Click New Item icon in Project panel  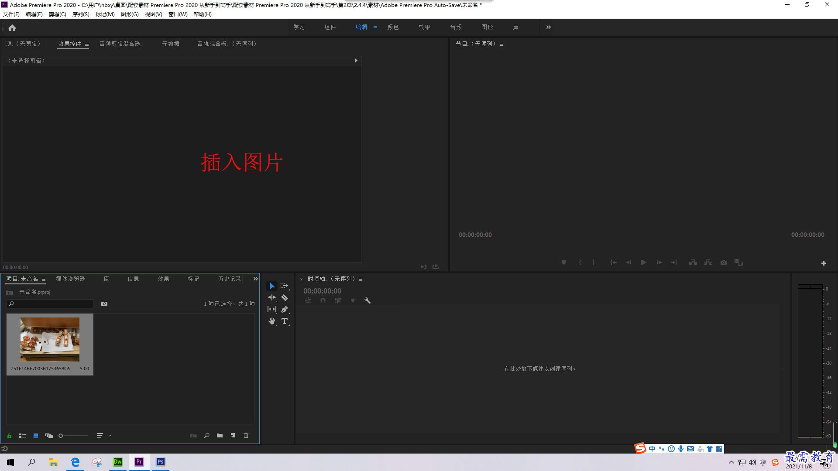tap(233, 435)
